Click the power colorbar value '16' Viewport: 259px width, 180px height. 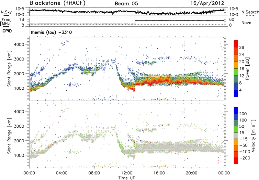[x=242, y=69]
